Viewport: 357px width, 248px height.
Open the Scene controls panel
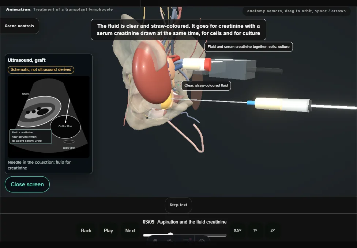19,26
